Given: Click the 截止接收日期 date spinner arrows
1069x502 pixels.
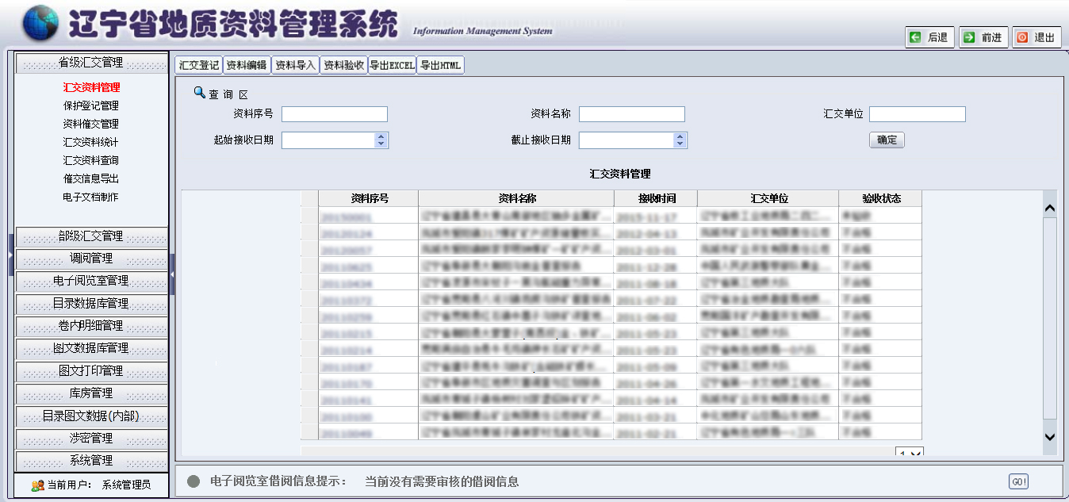Looking at the screenshot, I should click(680, 140).
